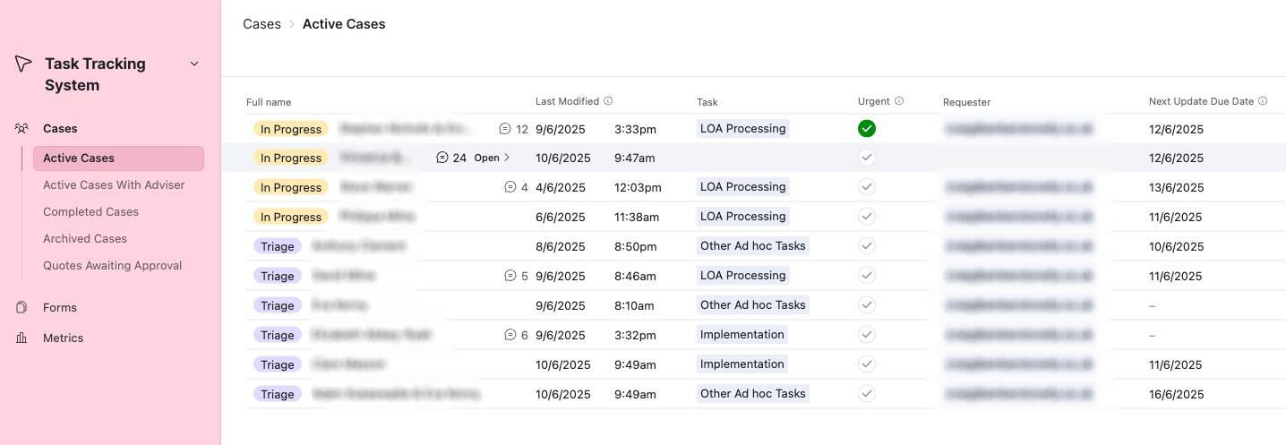Click the Metrics bar chart icon

click(x=21, y=338)
